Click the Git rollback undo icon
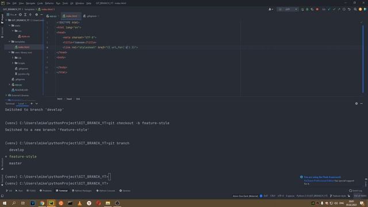 pos(349,9)
